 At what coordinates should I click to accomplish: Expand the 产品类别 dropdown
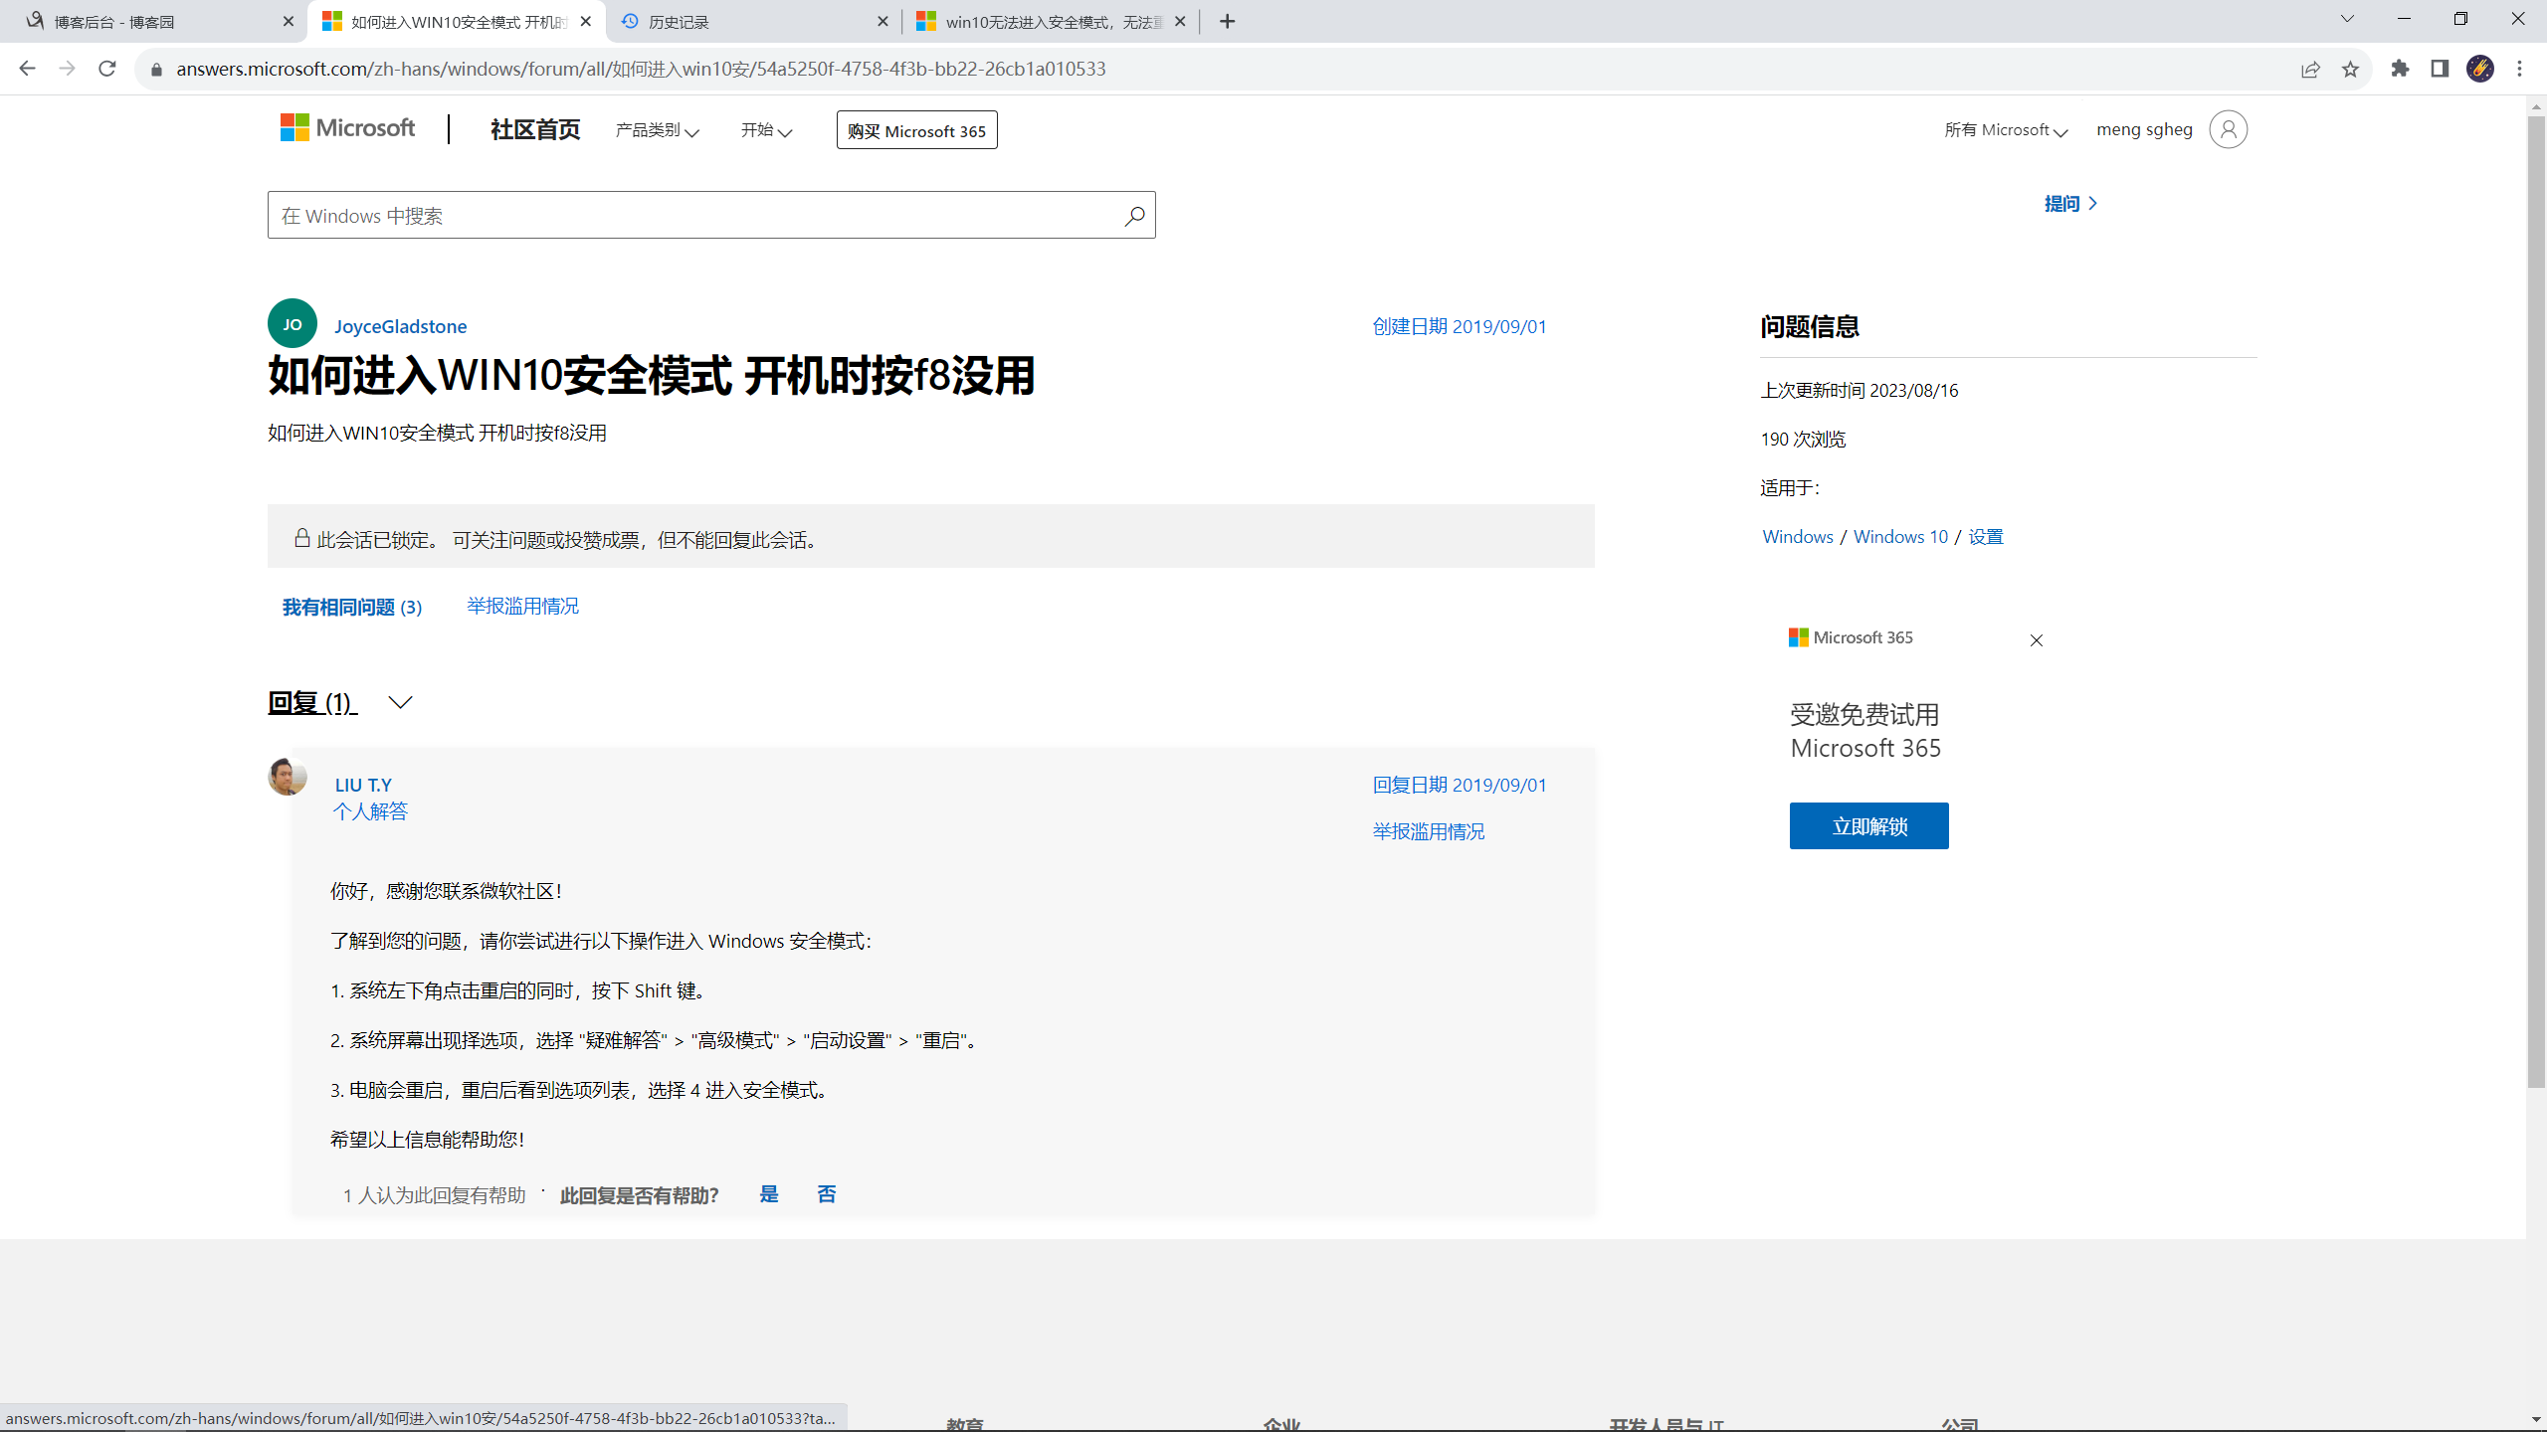pyautogui.click(x=657, y=130)
